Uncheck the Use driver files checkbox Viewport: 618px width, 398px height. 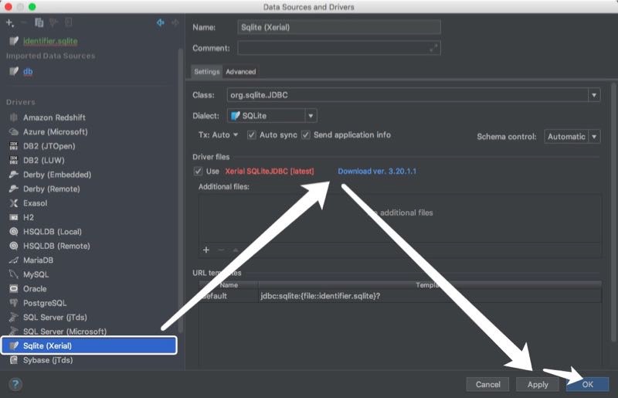click(198, 172)
